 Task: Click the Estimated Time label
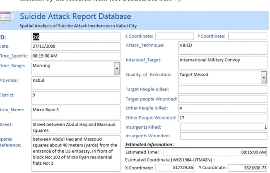point(142,152)
